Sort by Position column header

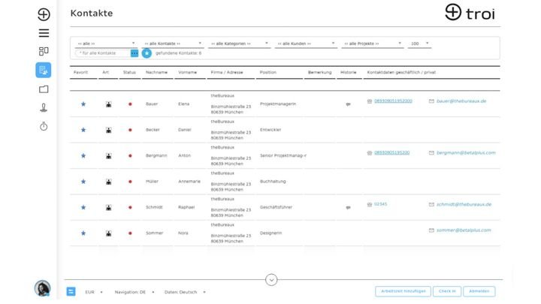click(268, 72)
